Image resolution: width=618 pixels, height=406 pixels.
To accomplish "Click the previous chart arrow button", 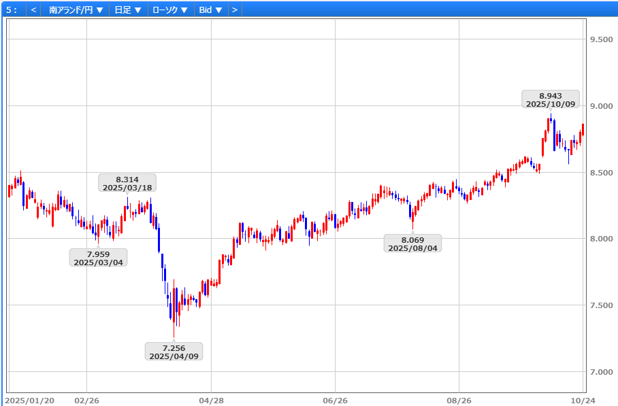I will pos(33,10).
